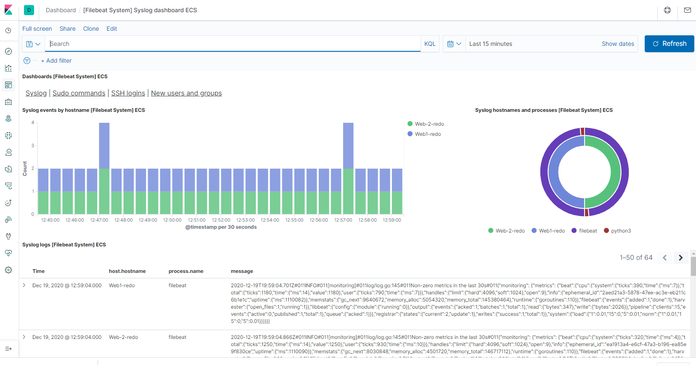Open Discover from the compass icon
The image size is (696, 365).
tap(8, 51)
